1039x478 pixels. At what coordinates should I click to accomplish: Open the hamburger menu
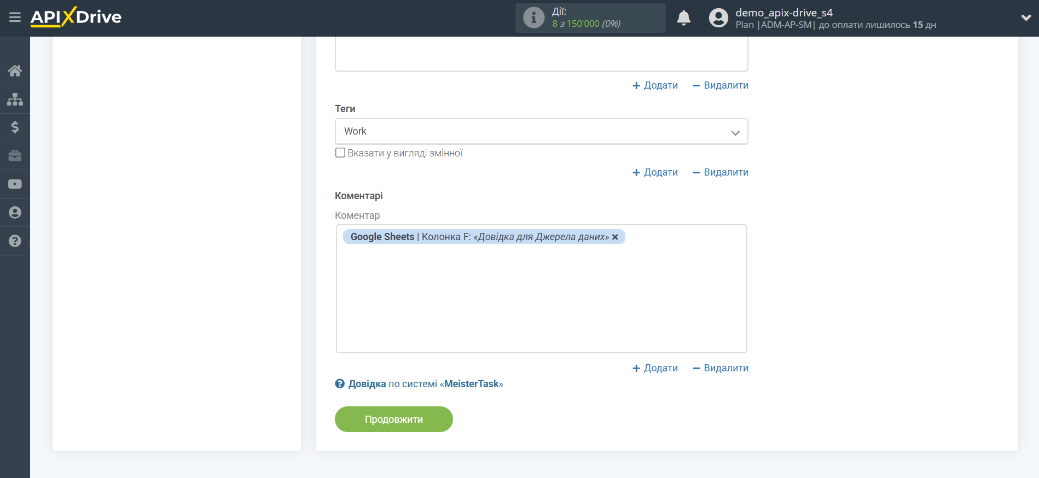tap(15, 18)
